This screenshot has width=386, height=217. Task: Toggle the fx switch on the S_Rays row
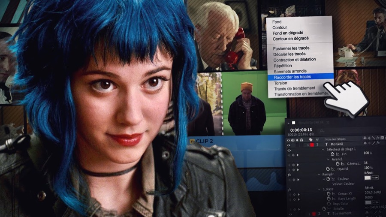(290, 190)
